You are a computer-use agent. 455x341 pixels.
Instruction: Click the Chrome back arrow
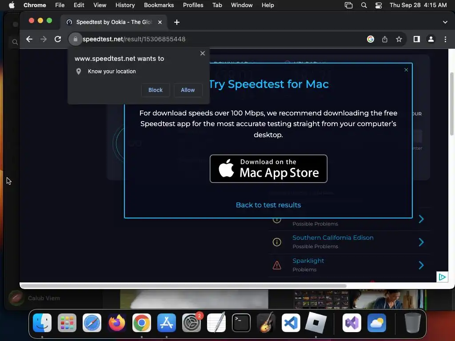[x=29, y=39]
